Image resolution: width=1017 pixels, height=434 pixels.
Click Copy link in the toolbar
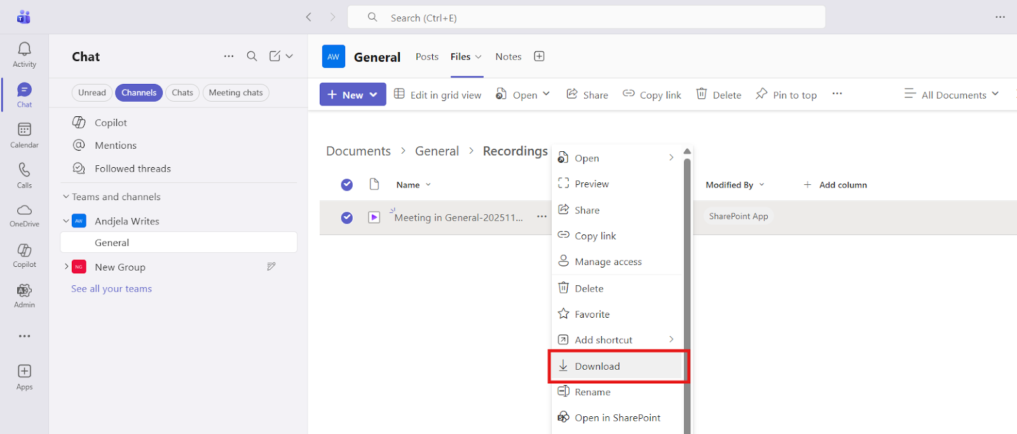point(652,95)
